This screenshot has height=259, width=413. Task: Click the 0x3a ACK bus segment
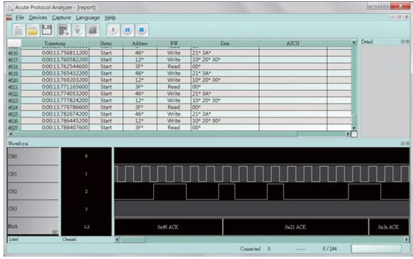tap(389, 227)
